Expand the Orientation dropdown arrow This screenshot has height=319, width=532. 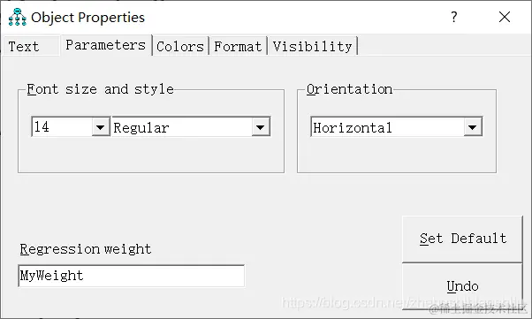click(x=472, y=127)
